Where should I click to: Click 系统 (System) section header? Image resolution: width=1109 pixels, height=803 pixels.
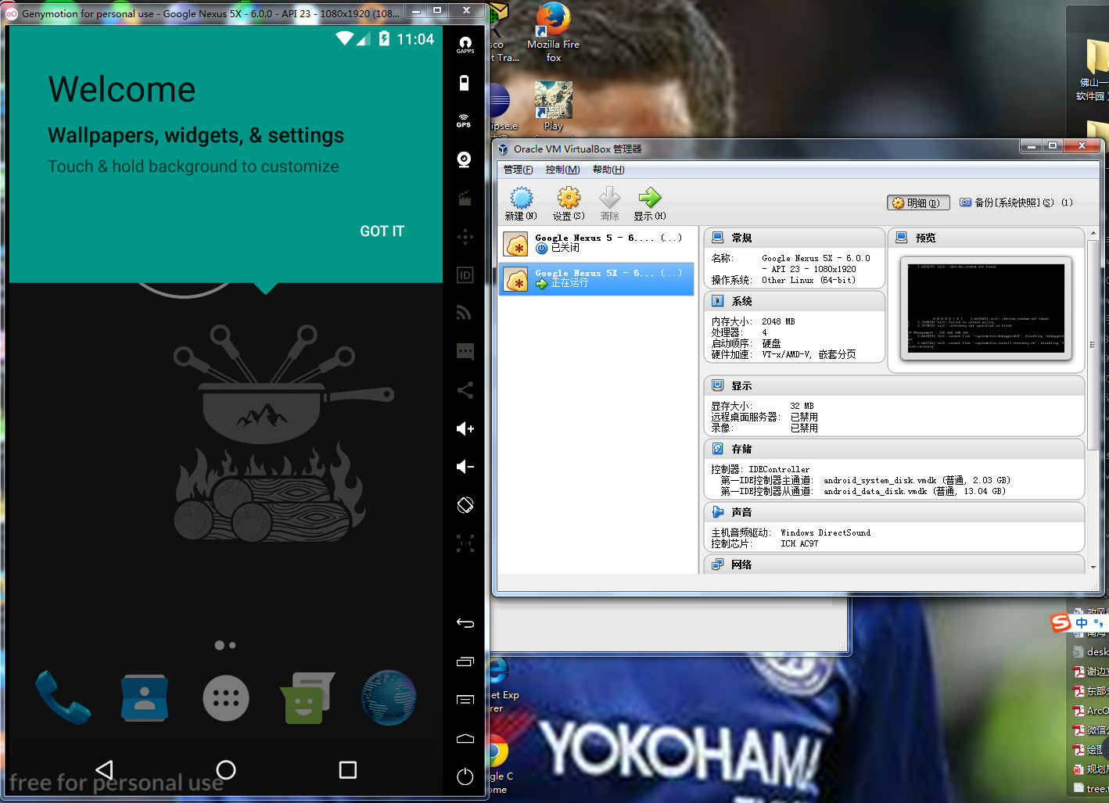coord(794,301)
